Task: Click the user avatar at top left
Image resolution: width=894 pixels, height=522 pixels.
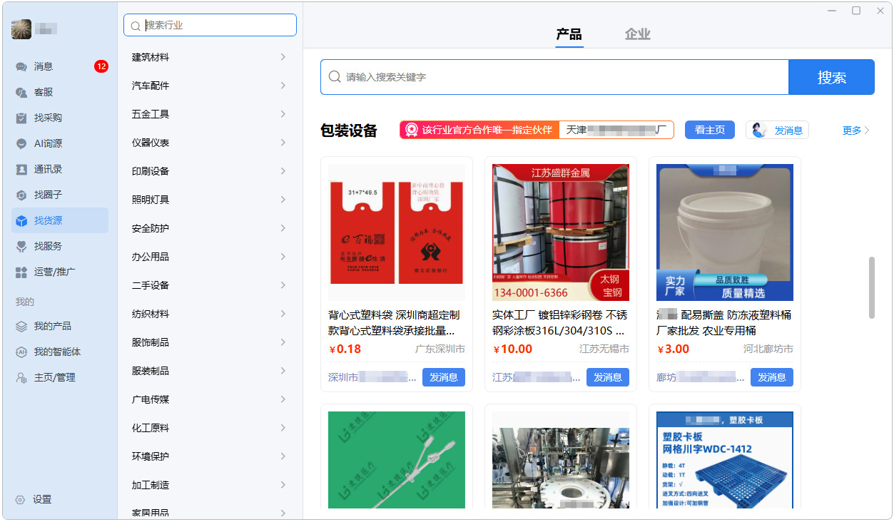Action: [21, 29]
